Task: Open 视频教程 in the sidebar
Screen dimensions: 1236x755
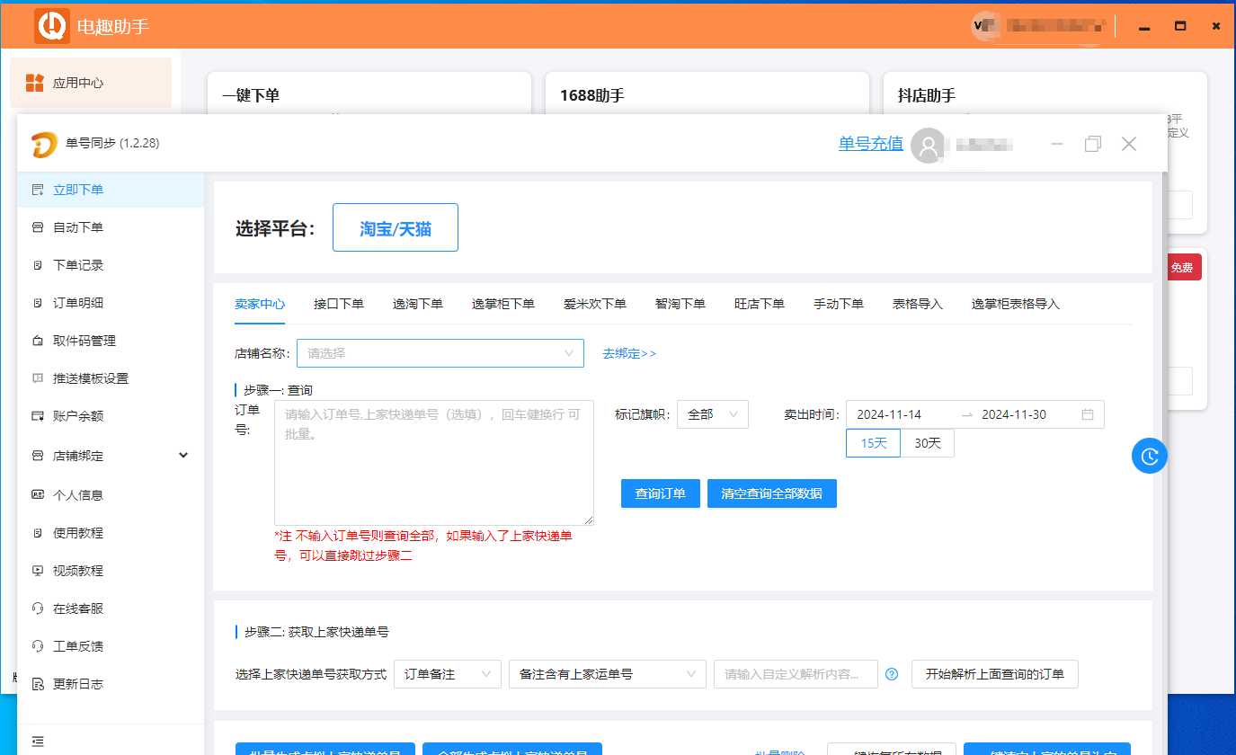Action: pos(110,571)
